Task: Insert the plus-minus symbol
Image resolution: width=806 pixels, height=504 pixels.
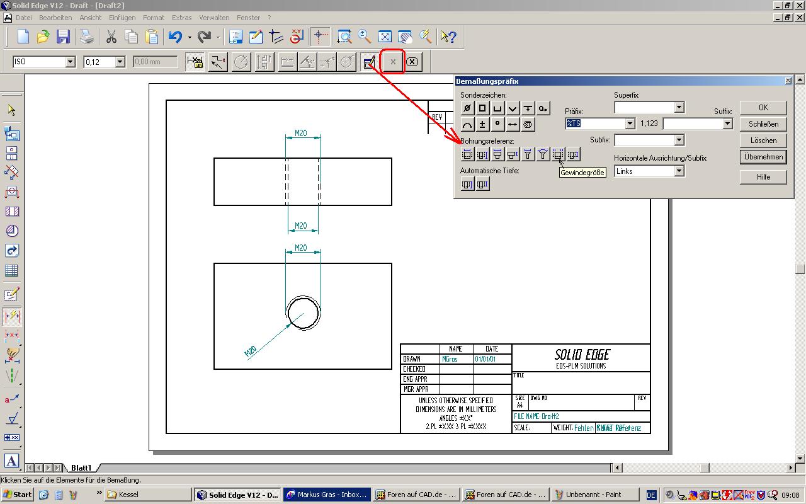Action: tap(482, 125)
